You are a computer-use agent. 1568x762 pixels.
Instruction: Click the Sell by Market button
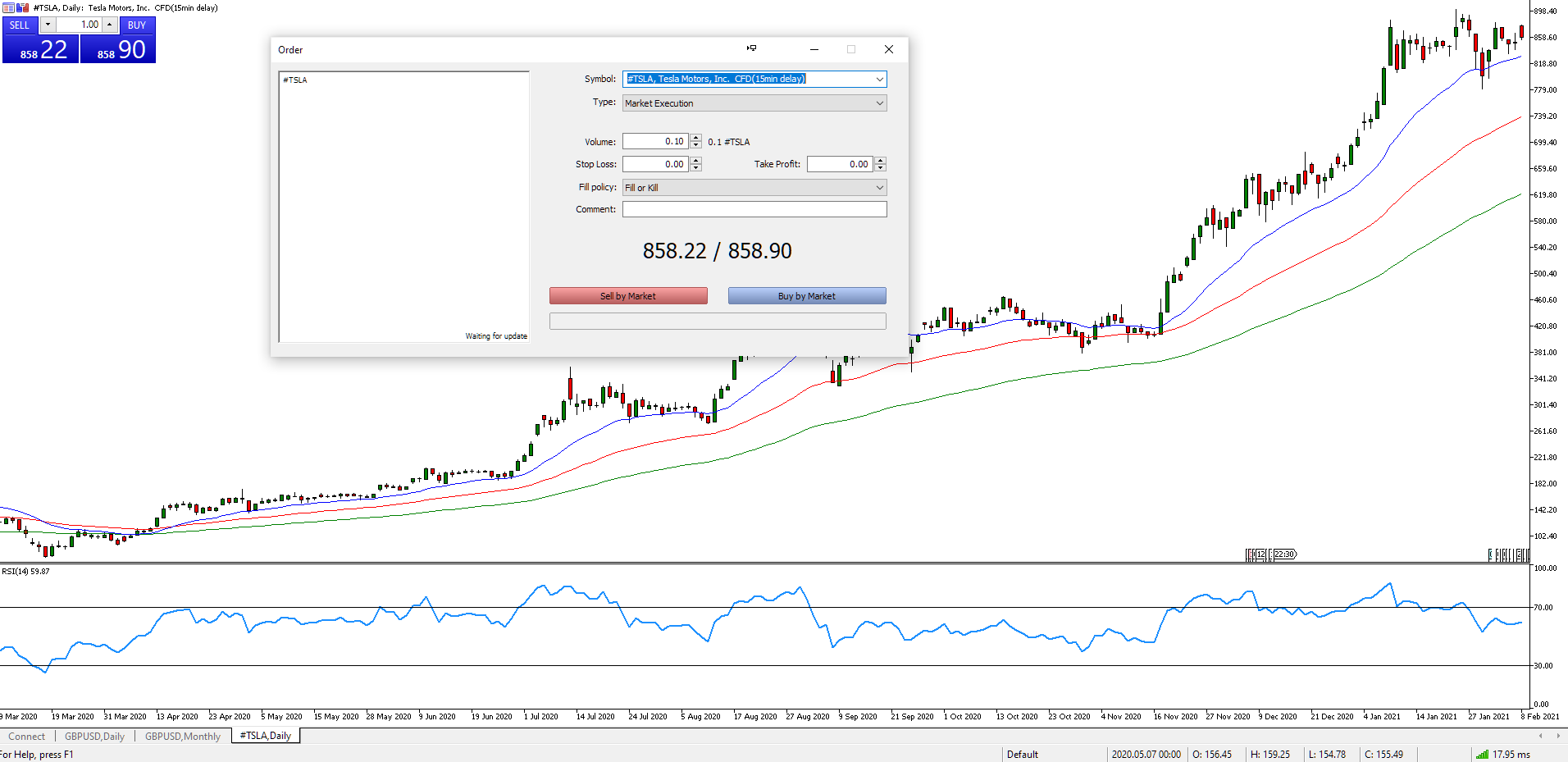pyautogui.click(x=628, y=296)
